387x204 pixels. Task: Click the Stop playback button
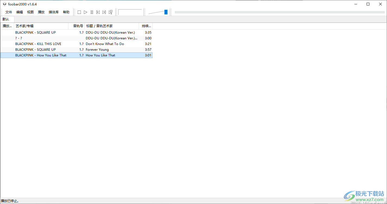tap(79, 12)
